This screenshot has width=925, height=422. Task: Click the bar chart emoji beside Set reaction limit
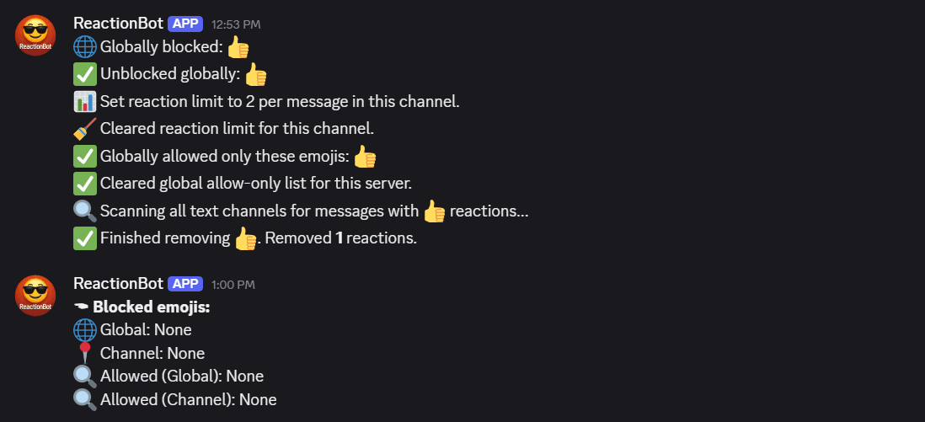point(85,102)
